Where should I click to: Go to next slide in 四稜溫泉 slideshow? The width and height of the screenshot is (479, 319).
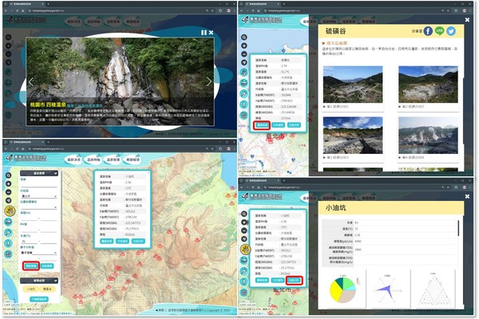coord(209,81)
